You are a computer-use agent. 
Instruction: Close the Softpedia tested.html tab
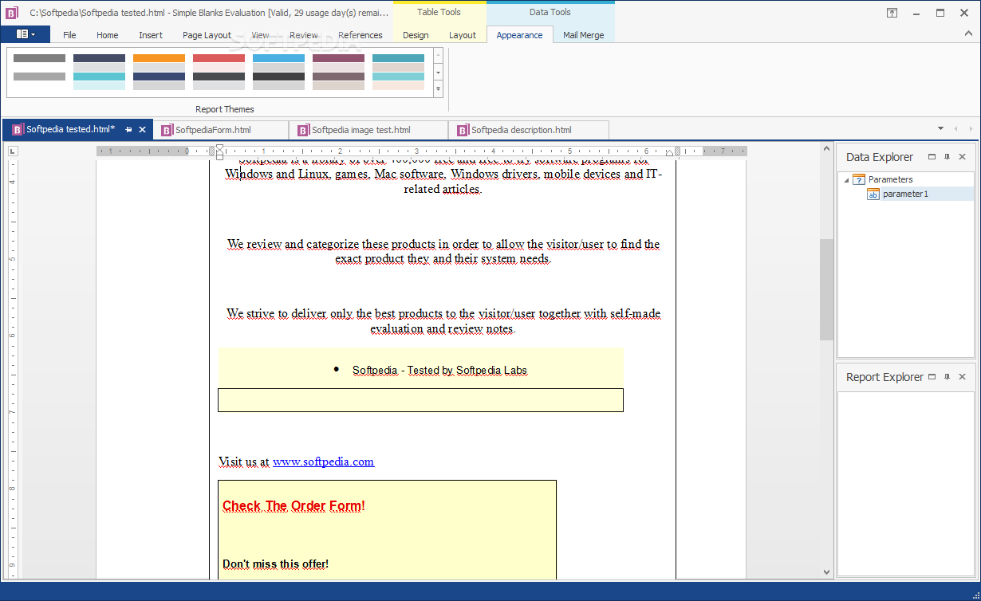click(x=143, y=129)
